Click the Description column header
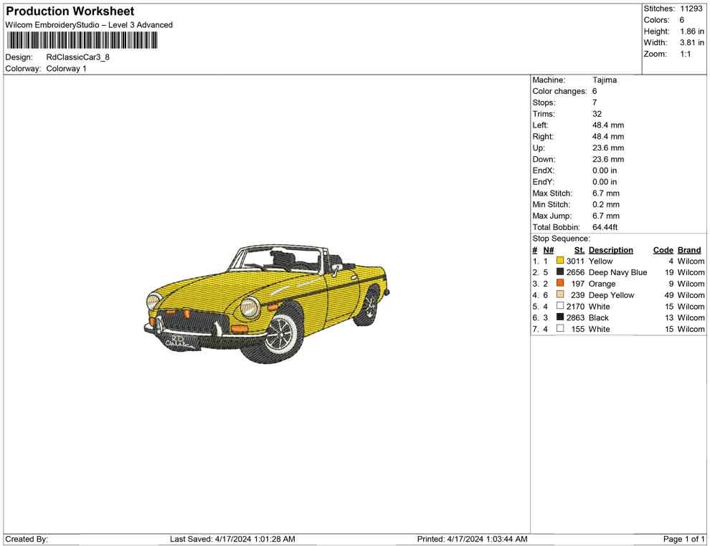Screen dimensions: 710x546 tap(610, 250)
